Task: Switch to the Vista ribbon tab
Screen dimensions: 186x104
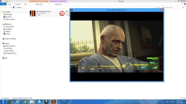Action: pos(25,4)
